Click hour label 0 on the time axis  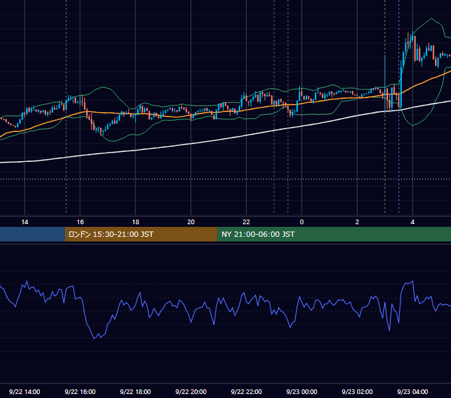click(x=302, y=222)
